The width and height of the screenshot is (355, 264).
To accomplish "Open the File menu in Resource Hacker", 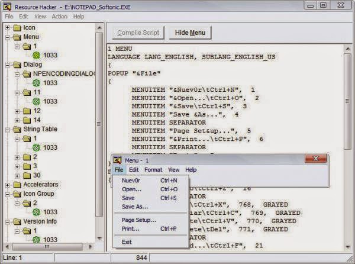I will (x=9, y=17).
